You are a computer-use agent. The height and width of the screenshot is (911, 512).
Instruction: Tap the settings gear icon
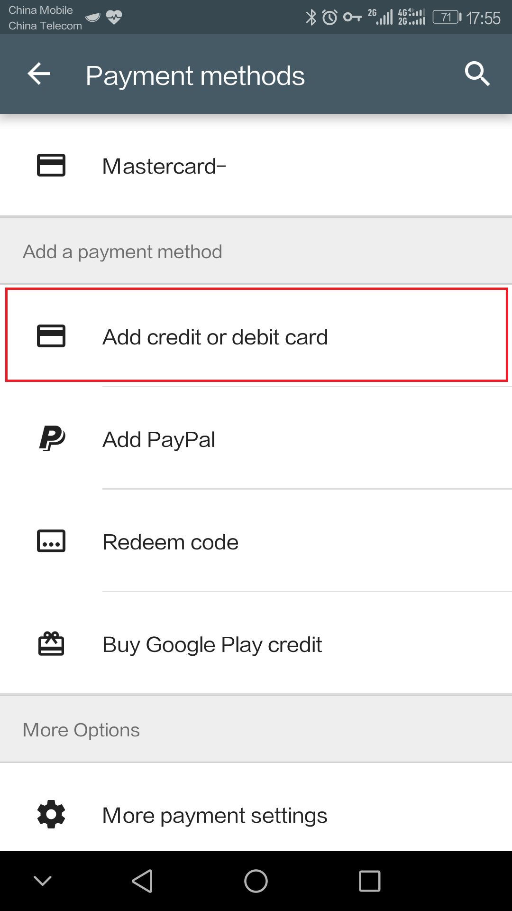51,815
